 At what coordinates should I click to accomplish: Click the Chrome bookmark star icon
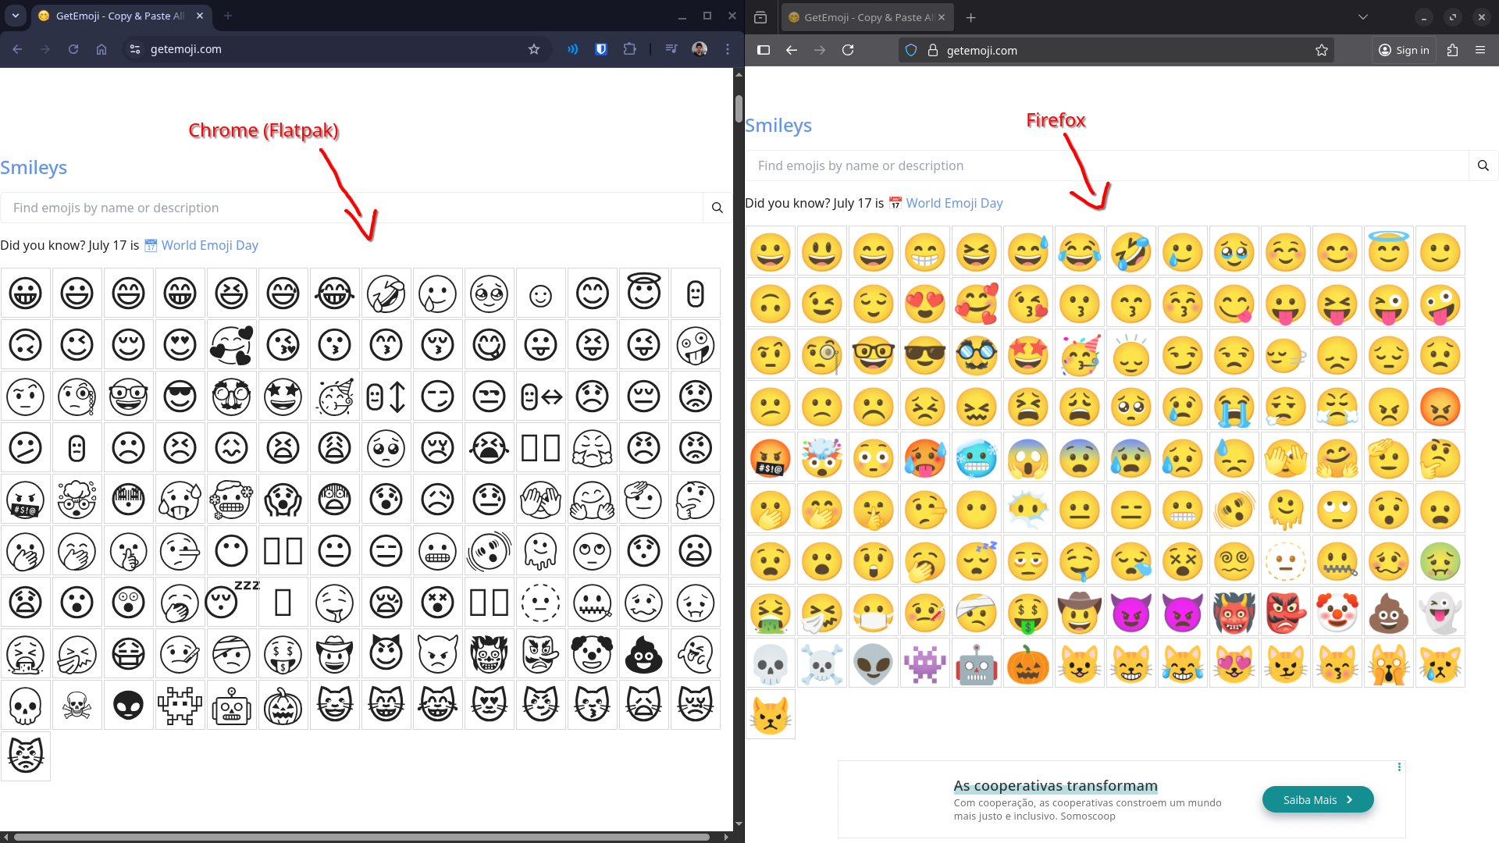click(x=534, y=49)
